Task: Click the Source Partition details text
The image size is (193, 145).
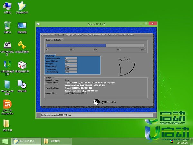Action: [x=90, y=84]
